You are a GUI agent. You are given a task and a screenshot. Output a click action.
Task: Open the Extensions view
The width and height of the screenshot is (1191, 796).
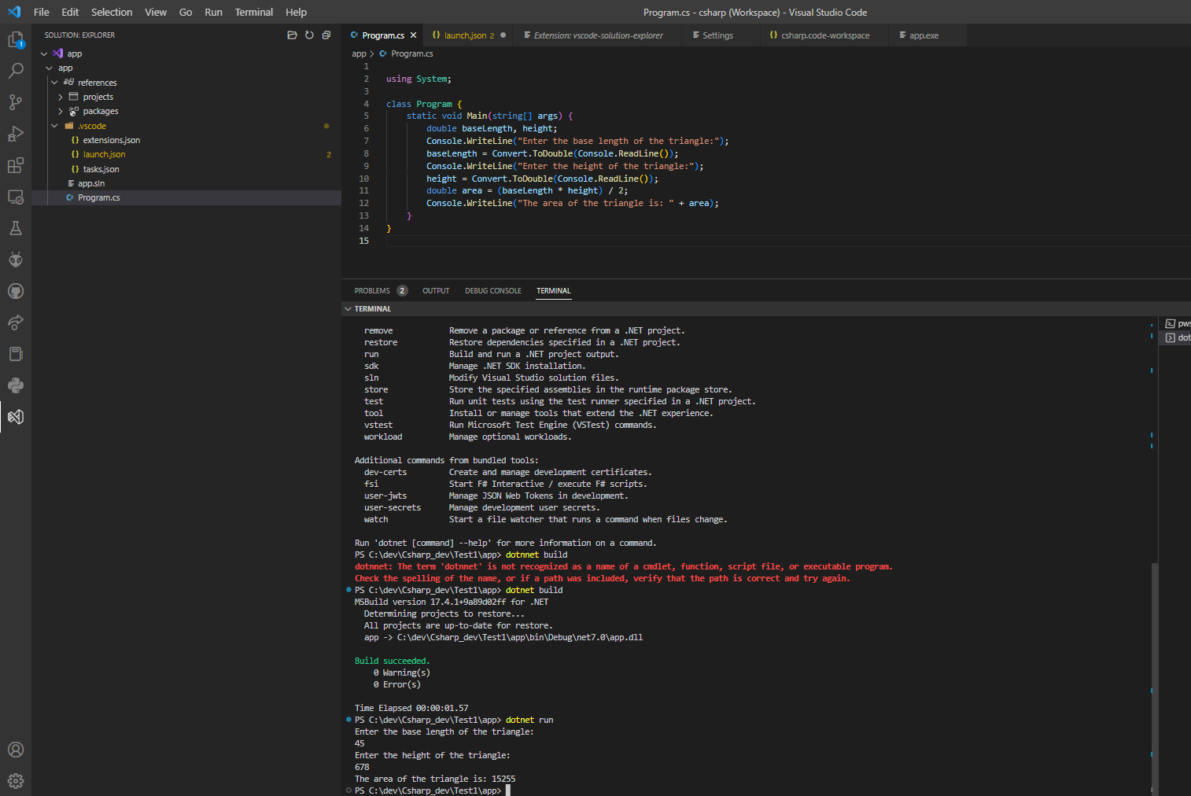(x=16, y=165)
